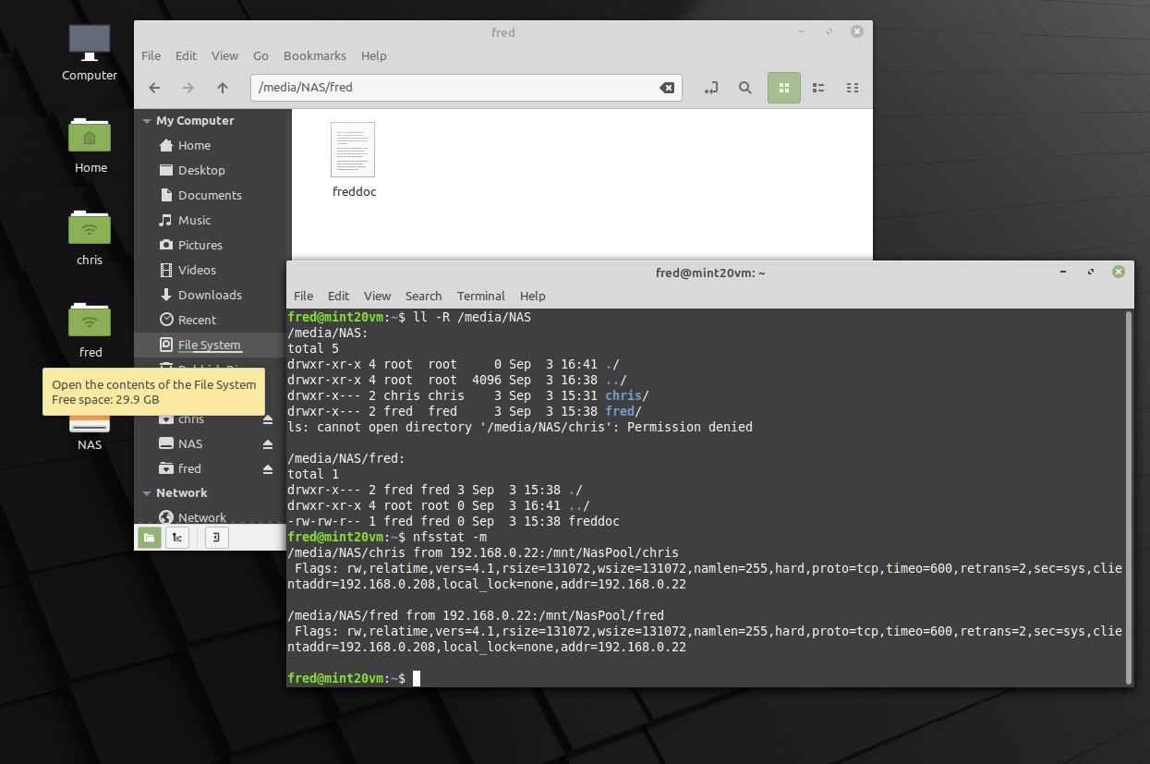This screenshot has height=764, width=1150.
Task: Open search in the file manager
Action: tap(744, 88)
